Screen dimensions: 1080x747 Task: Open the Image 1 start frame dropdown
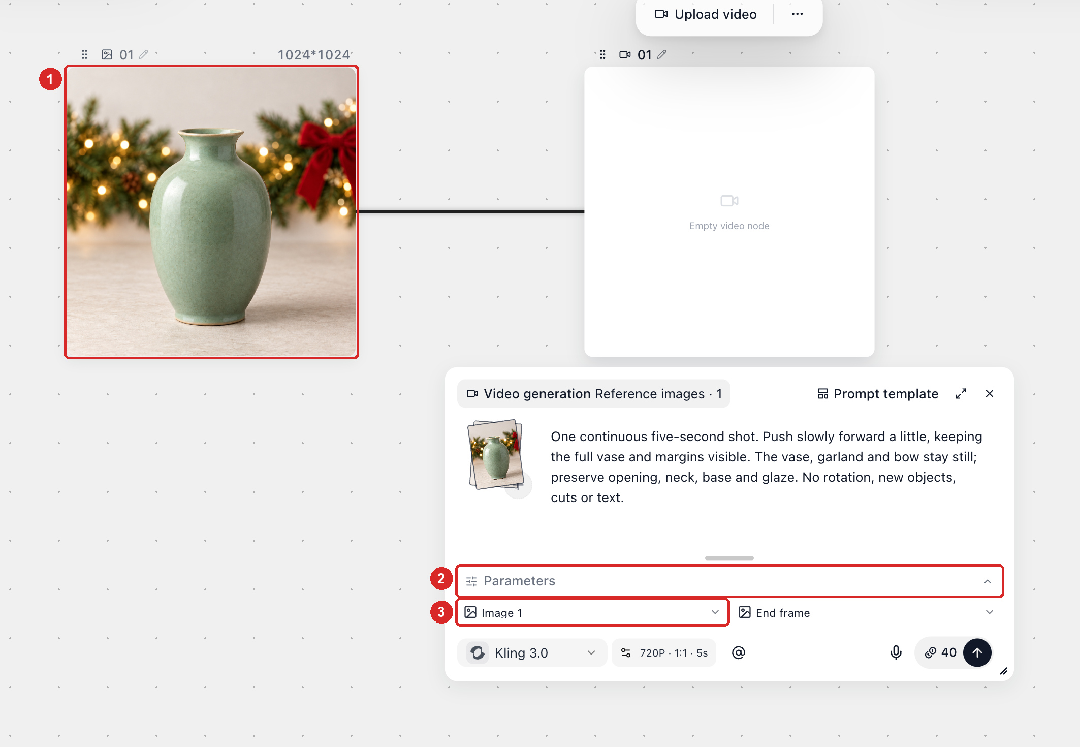(x=592, y=612)
